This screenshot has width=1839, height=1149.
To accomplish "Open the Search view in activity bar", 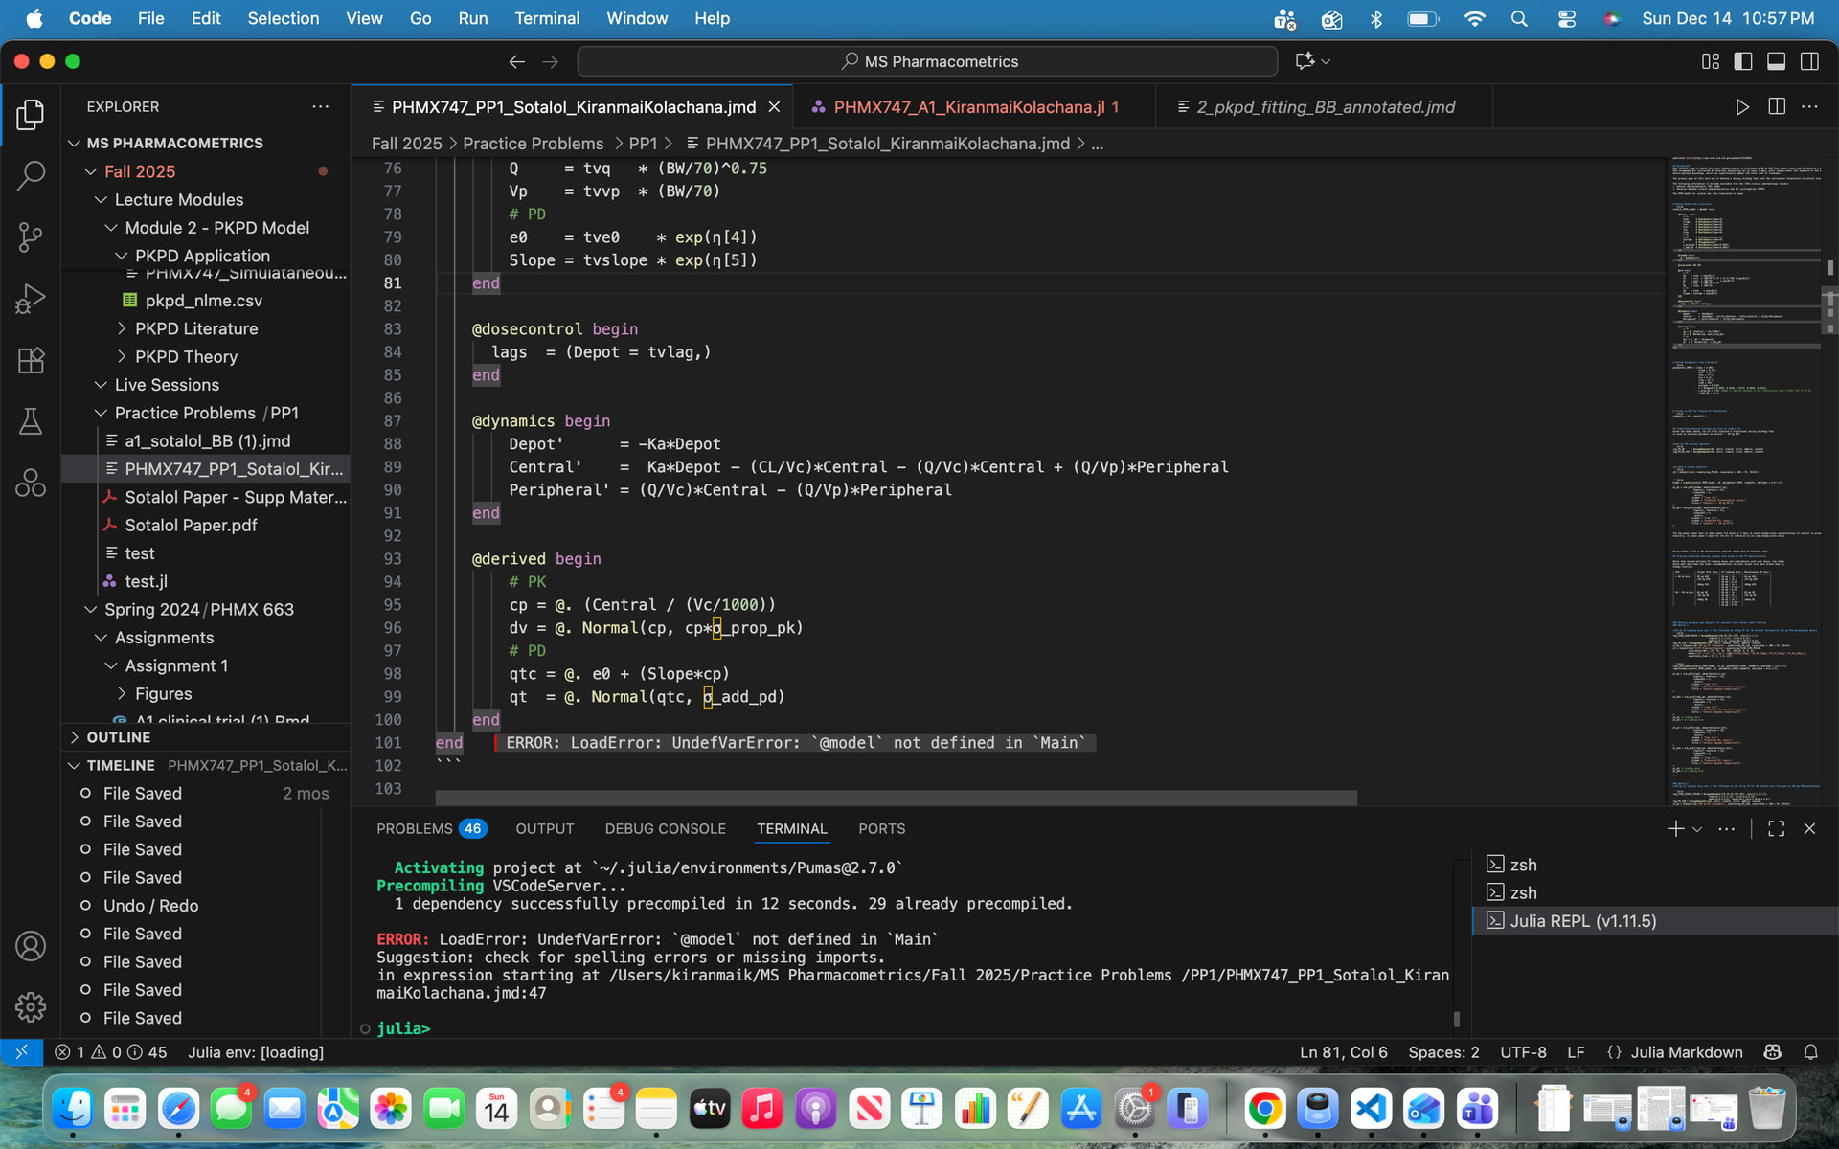I will point(31,175).
